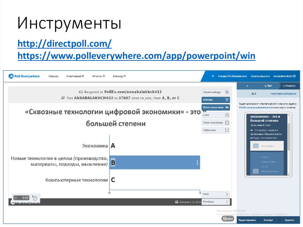Click the gem icon in blue header

(213, 76)
